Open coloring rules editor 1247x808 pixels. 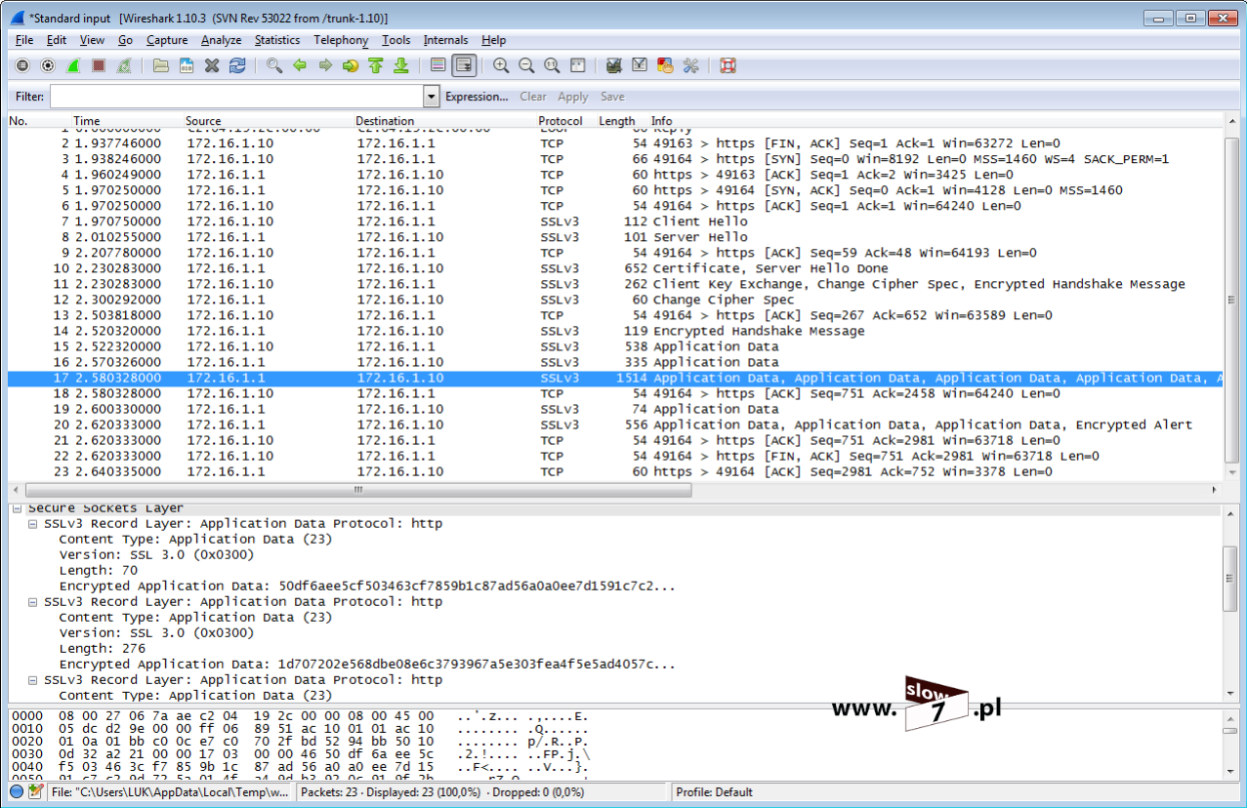tap(665, 65)
